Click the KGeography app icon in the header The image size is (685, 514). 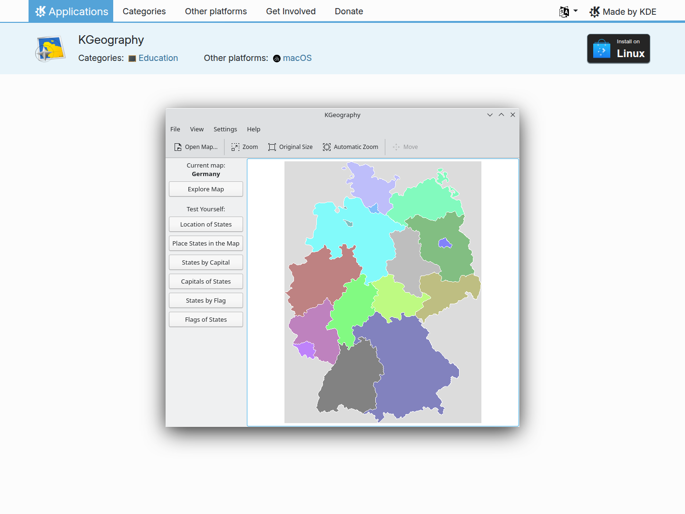click(x=50, y=49)
